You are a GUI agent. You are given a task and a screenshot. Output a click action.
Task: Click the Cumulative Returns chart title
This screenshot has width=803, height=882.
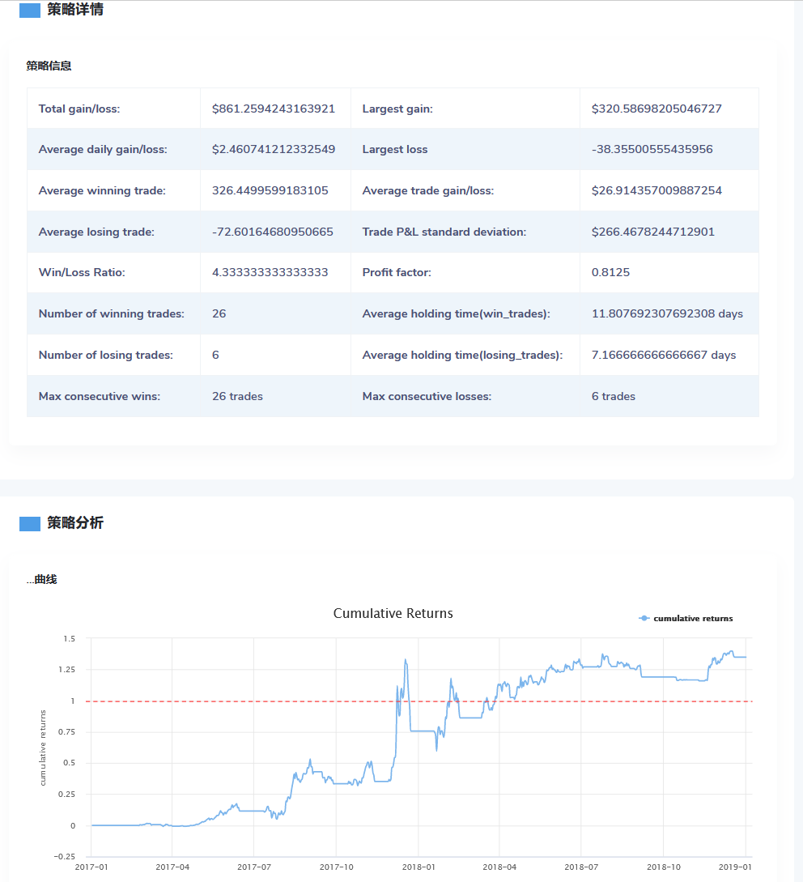click(x=393, y=614)
